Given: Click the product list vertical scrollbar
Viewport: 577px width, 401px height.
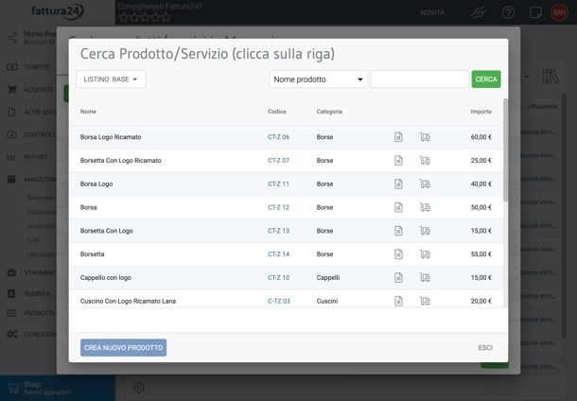Looking at the screenshot, I should coord(505,149).
